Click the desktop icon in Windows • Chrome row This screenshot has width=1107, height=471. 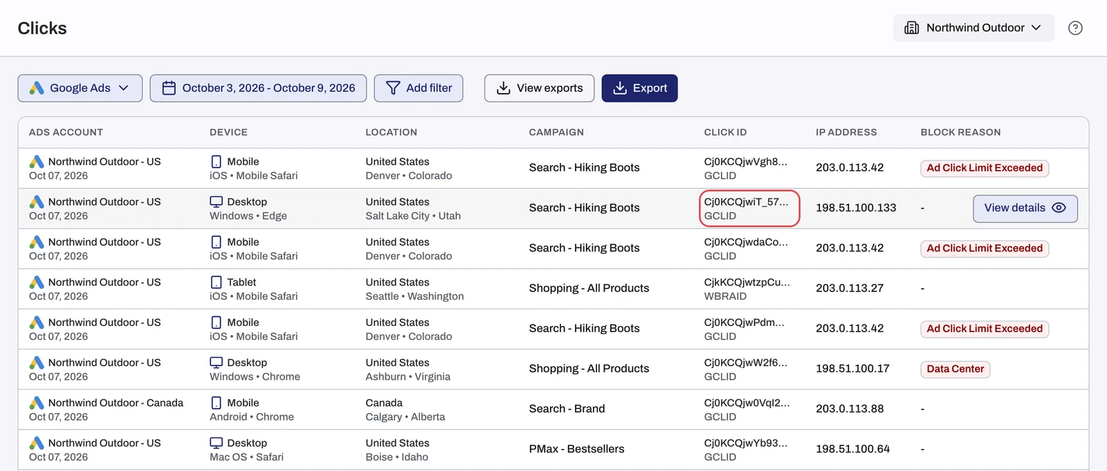coord(217,363)
